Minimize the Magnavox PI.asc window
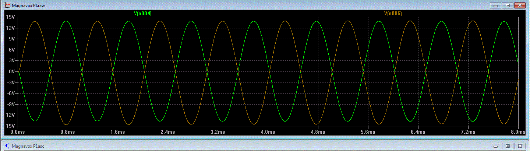Viewport: 530px width, 151px height. 496,146
